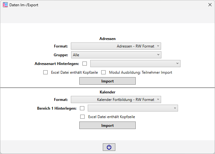Click the Import button in the Adressen section
This screenshot has height=154, width=215.
[x=107, y=81]
